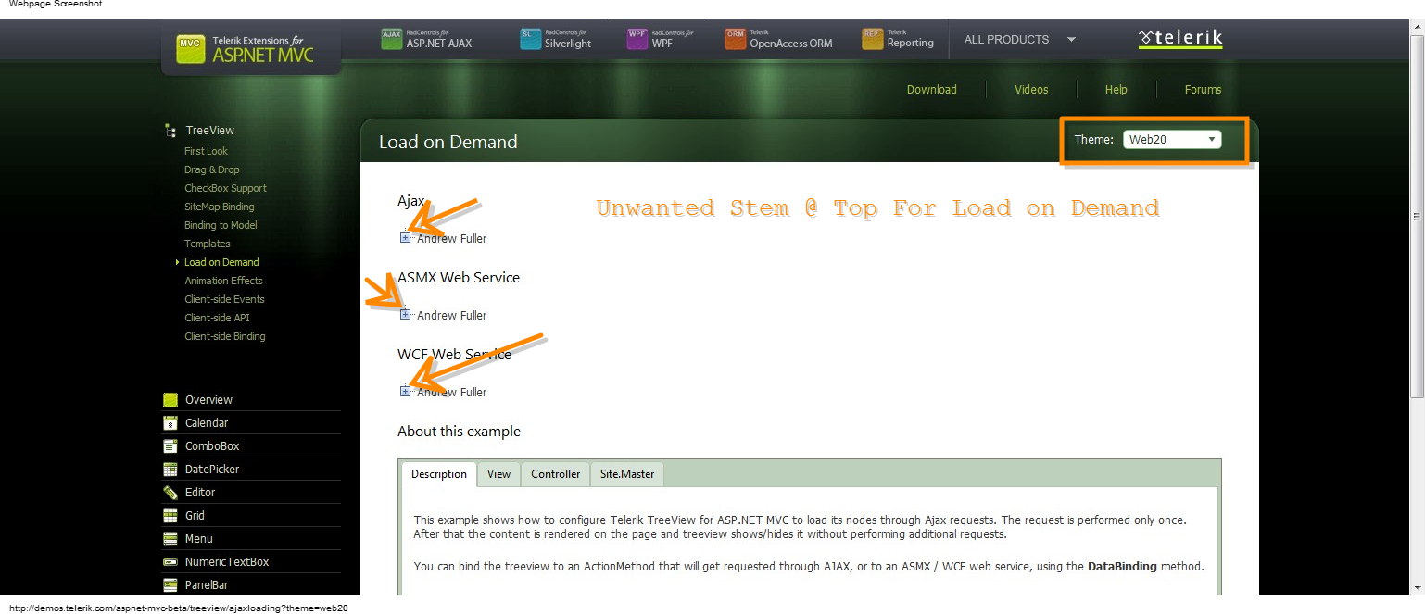Image resolution: width=1425 pixels, height=614 pixels.
Task: Open the Forums link
Action: pyautogui.click(x=1203, y=90)
